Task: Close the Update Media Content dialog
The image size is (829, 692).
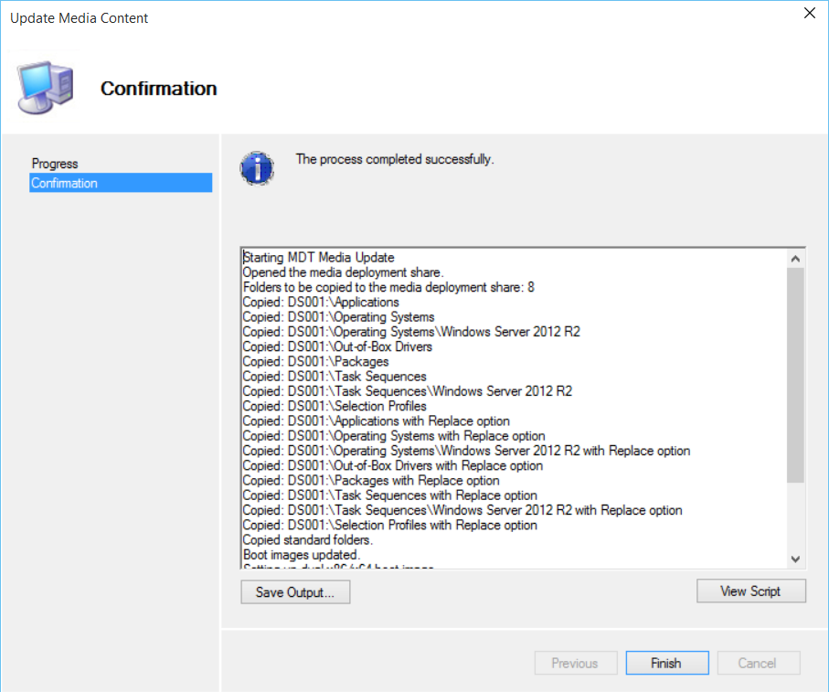Action: [x=809, y=14]
